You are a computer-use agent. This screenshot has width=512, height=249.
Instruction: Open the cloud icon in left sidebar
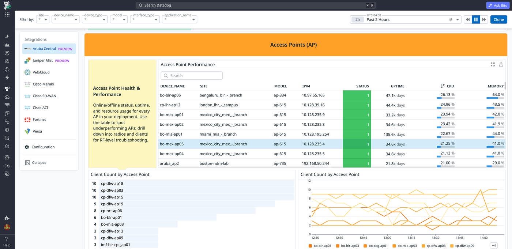(7, 97)
